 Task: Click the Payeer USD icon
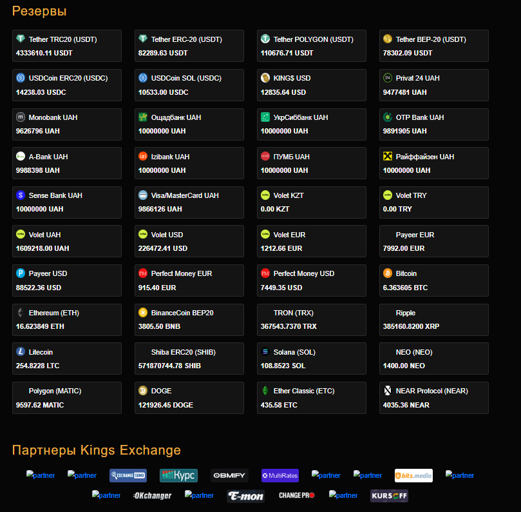coord(21,273)
